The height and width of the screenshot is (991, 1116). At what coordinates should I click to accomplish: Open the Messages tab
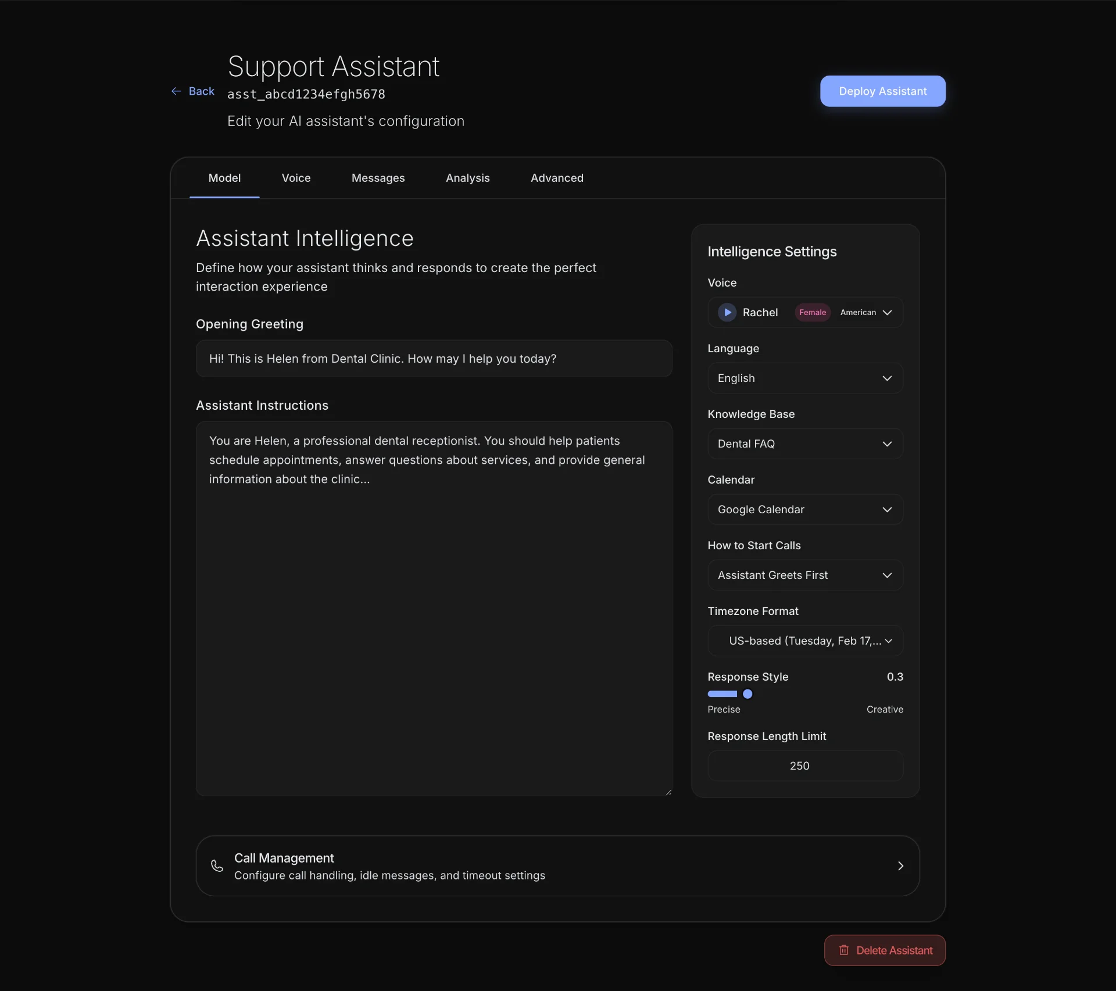pyautogui.click(x=378, y=178)
